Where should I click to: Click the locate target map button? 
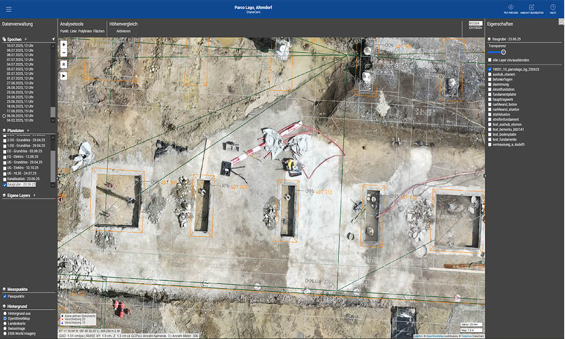(x=63, y=64)
